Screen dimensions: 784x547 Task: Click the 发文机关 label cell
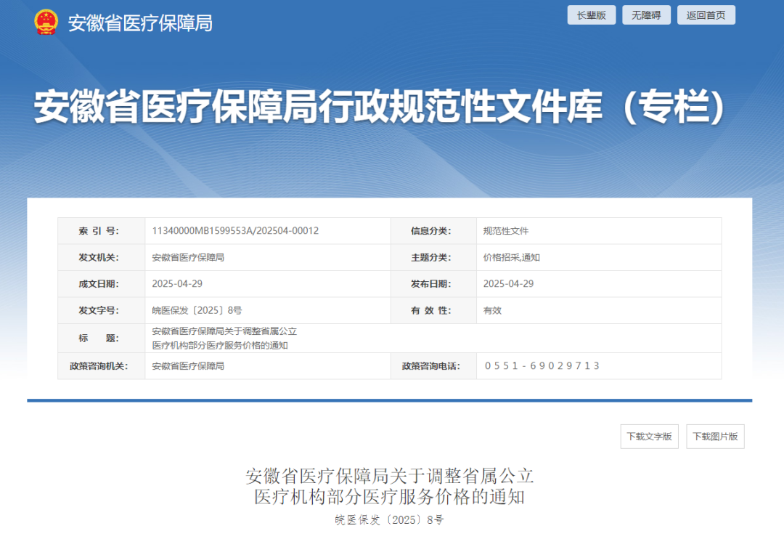click(x=102, y=257)
